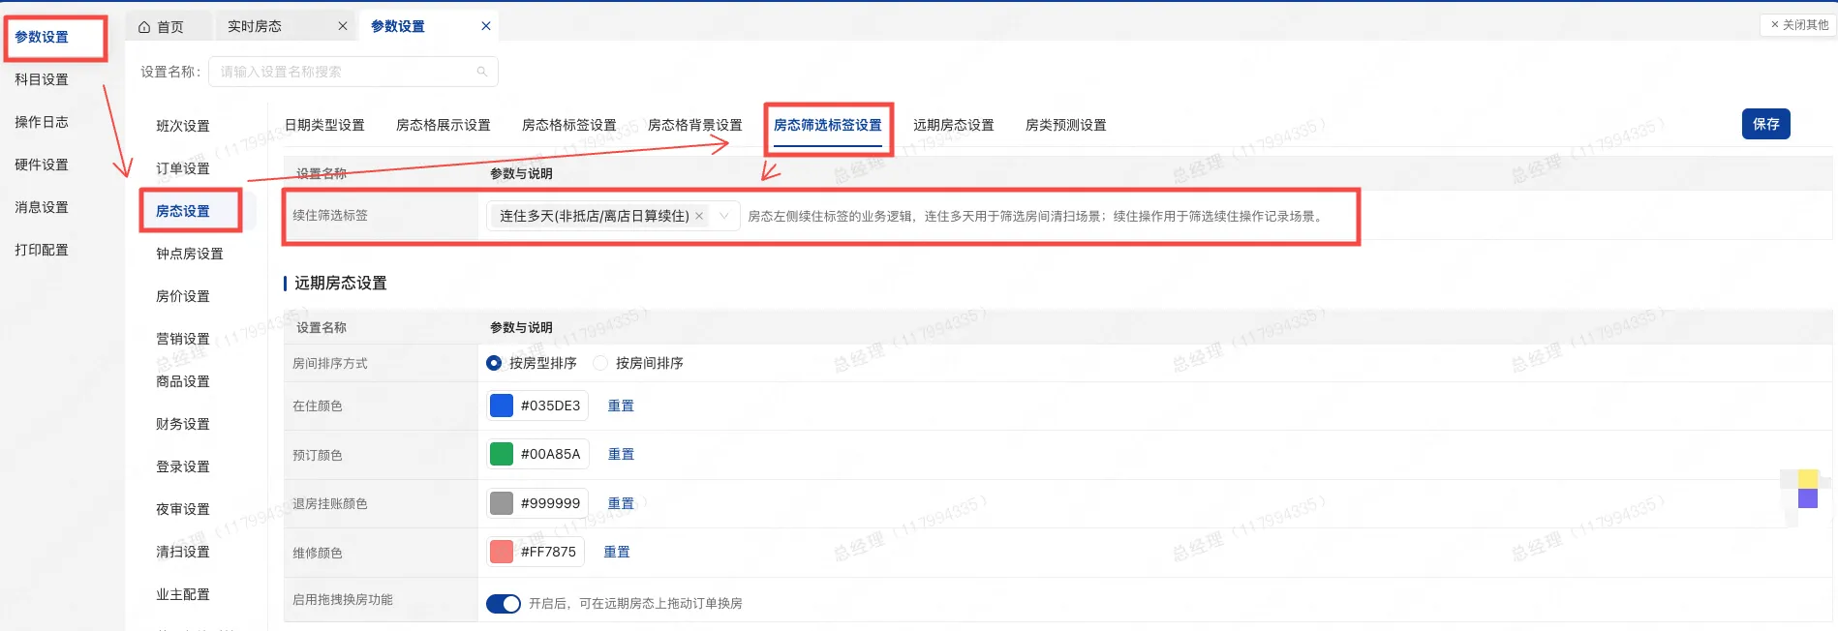Image resolution: width=1838 pixels, height=631 pixels.
Task: Select 营销设置 in settings list
Action: click(x=183, y=339)
